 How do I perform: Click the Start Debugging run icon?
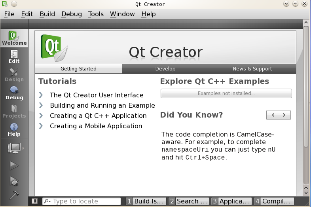click(x=14, y=181)
